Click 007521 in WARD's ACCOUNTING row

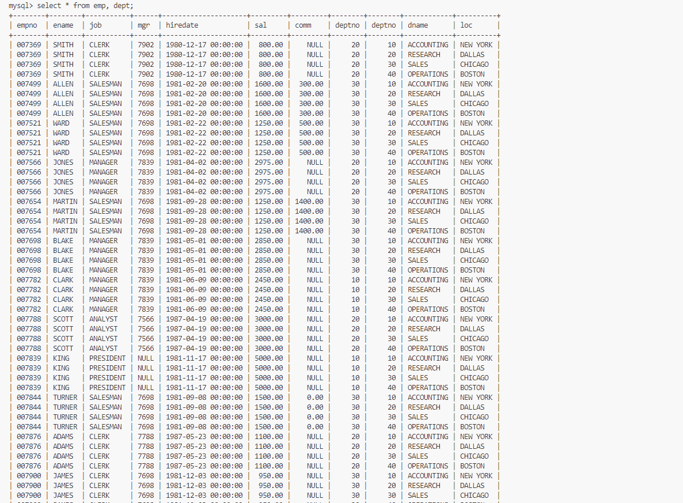click(x=29, y=123)
